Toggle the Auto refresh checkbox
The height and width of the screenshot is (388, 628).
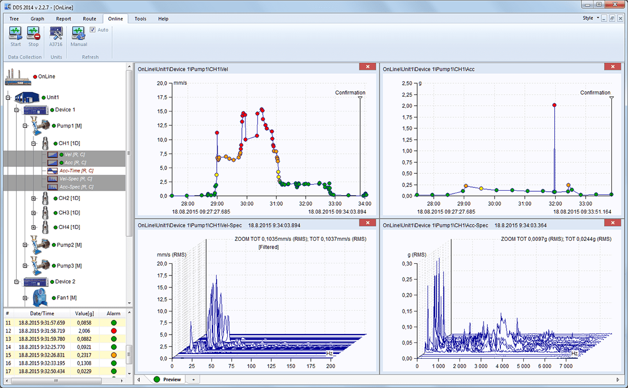[x=92, y=29]
